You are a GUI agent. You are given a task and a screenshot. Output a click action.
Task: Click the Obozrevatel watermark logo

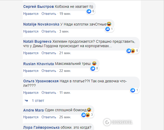tap(118, 122)
